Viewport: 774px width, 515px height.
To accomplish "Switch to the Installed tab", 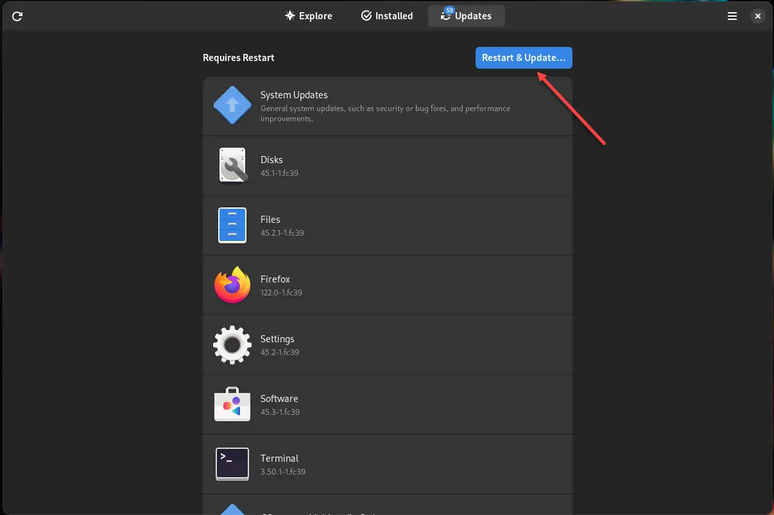I will click(387, 16).
